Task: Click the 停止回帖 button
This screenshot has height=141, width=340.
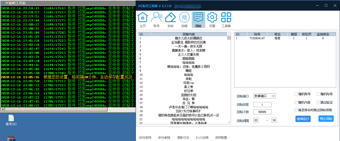Action: 326,118
